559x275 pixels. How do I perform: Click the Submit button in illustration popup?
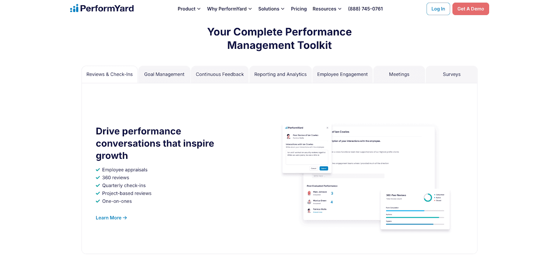[x=324, y=168]
